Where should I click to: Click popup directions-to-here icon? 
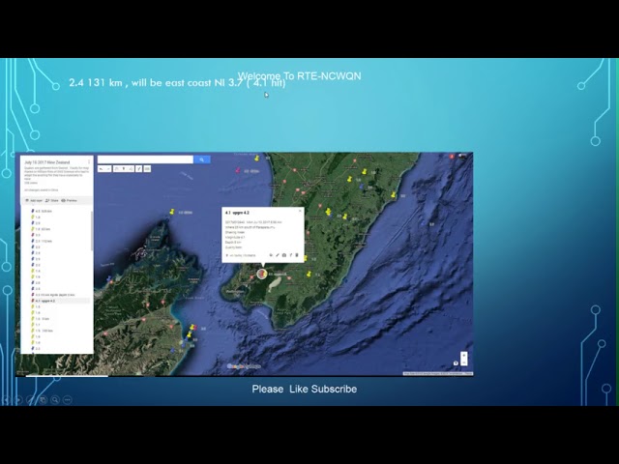coord(290,255)
